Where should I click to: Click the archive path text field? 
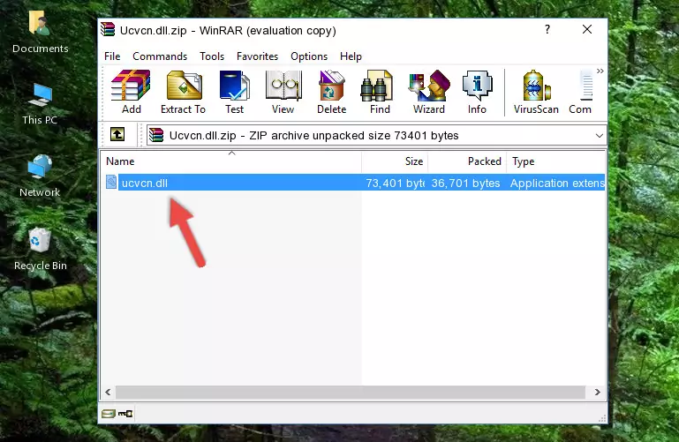click(377, 135)
